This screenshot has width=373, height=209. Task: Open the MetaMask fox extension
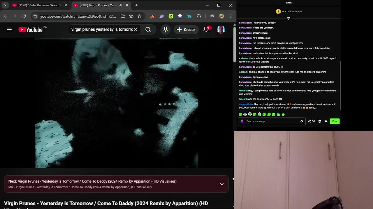click(152, 16)
